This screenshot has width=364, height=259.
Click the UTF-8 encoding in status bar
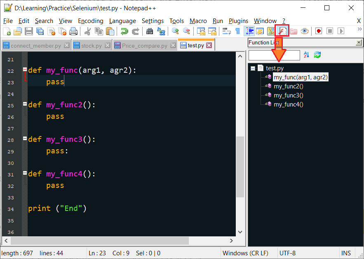coord(287,253)
